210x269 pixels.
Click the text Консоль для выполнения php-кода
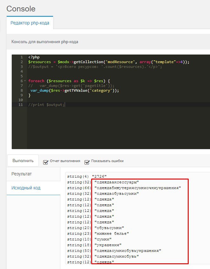tap(45, 42)
